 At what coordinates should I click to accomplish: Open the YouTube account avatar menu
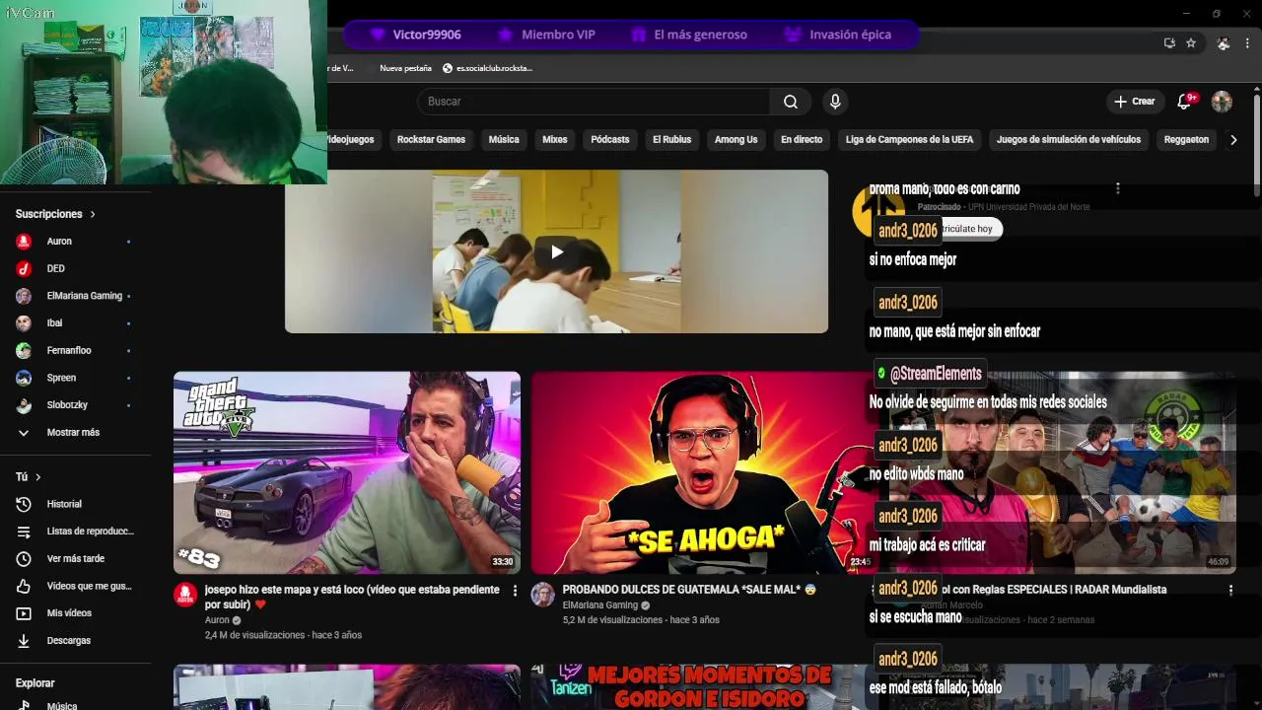pos(1222,102)
